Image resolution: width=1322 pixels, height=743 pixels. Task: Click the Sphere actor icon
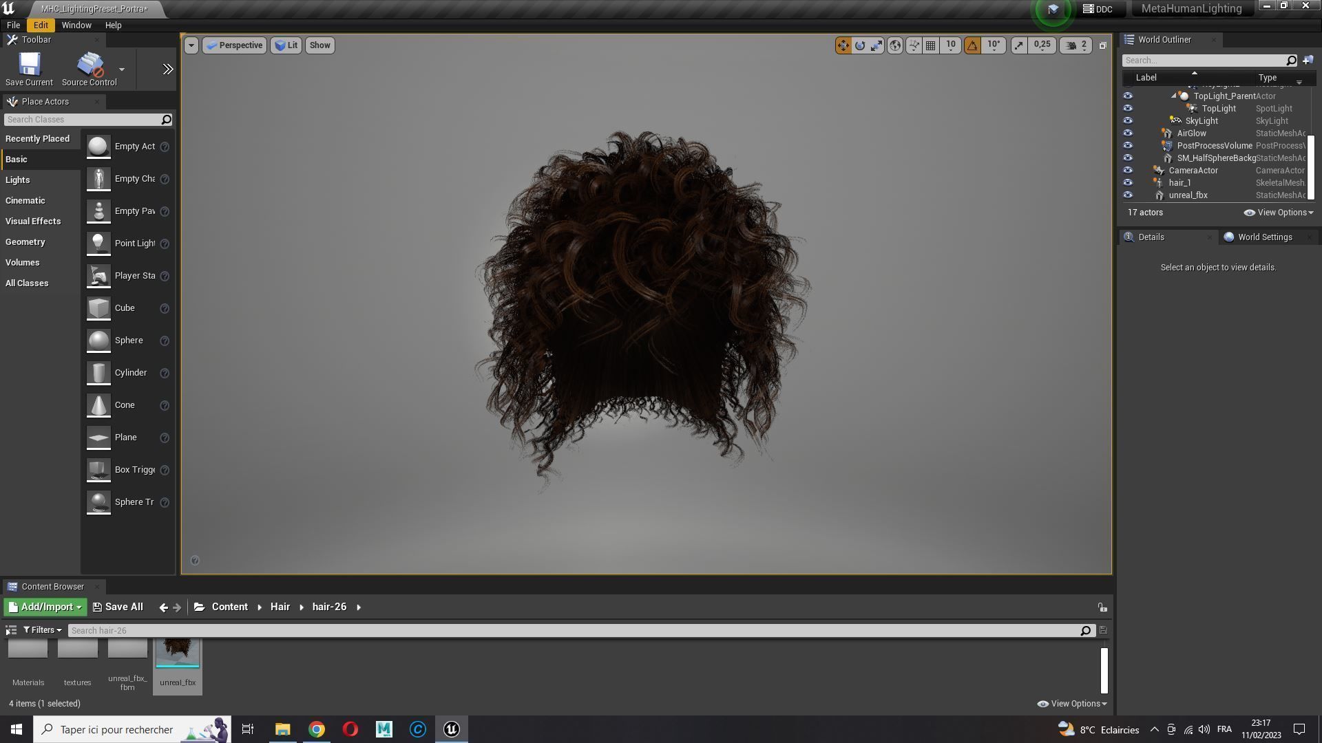coord(98,341)
